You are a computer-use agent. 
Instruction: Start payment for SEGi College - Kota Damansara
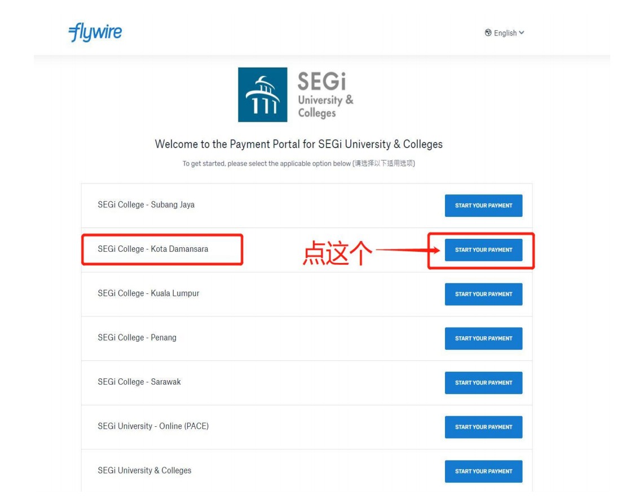click(483, 249)
